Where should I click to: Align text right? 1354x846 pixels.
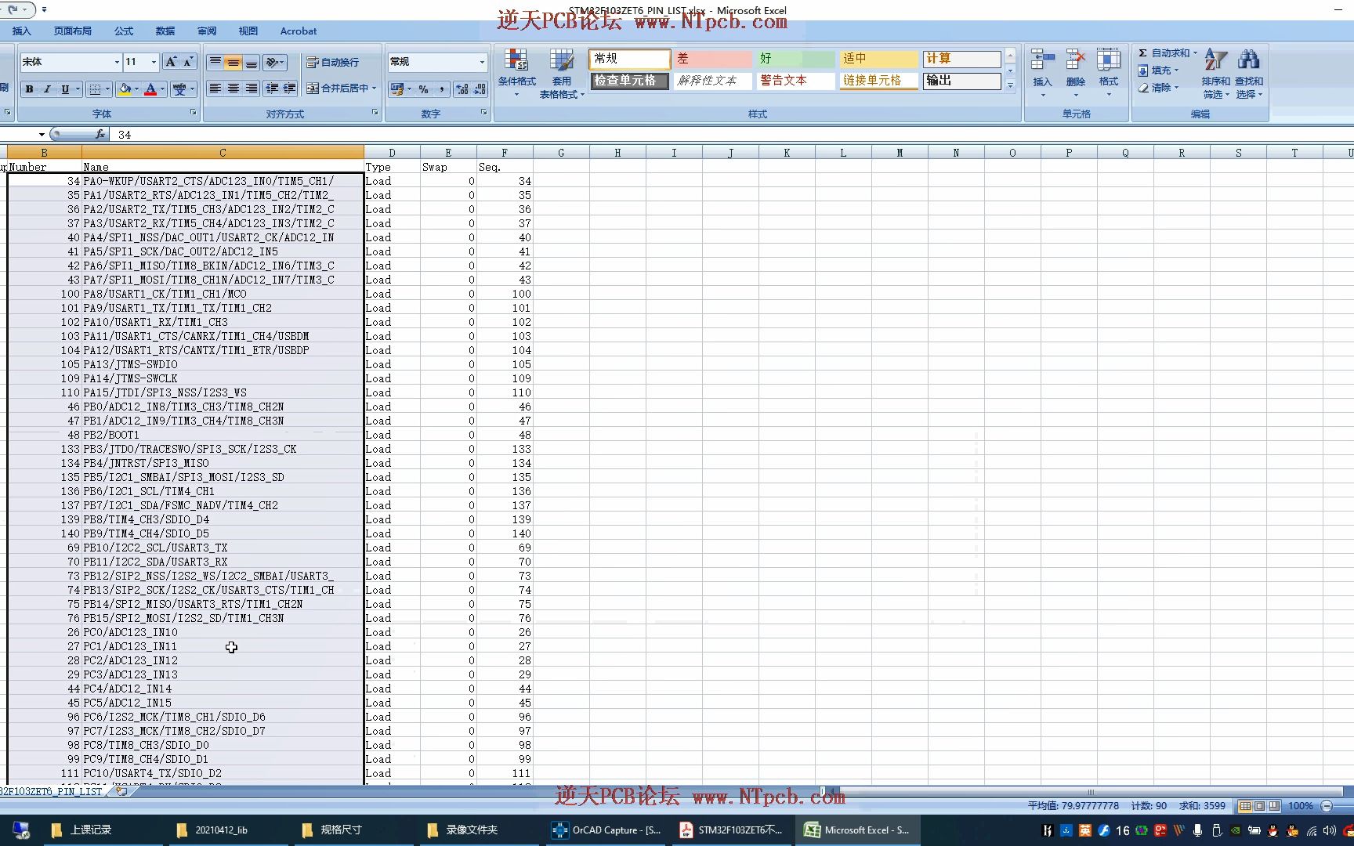pos(251,89)
